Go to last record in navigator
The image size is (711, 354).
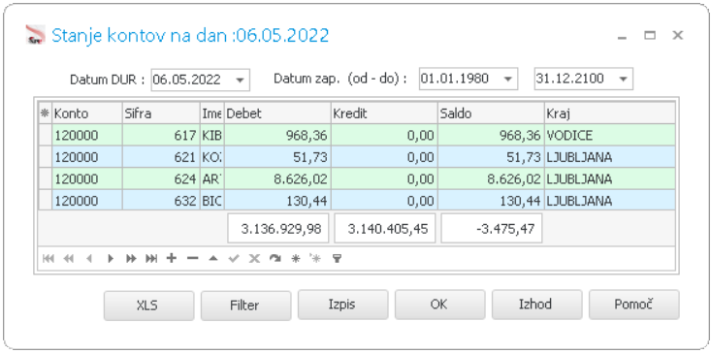(x=151, y=259)
